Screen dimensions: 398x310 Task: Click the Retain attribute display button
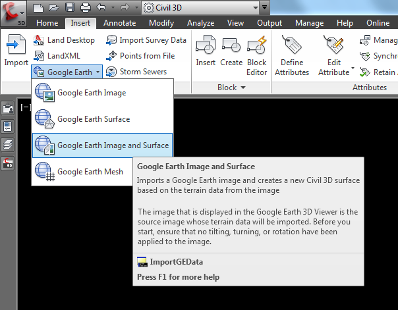[x=378, y=72]
